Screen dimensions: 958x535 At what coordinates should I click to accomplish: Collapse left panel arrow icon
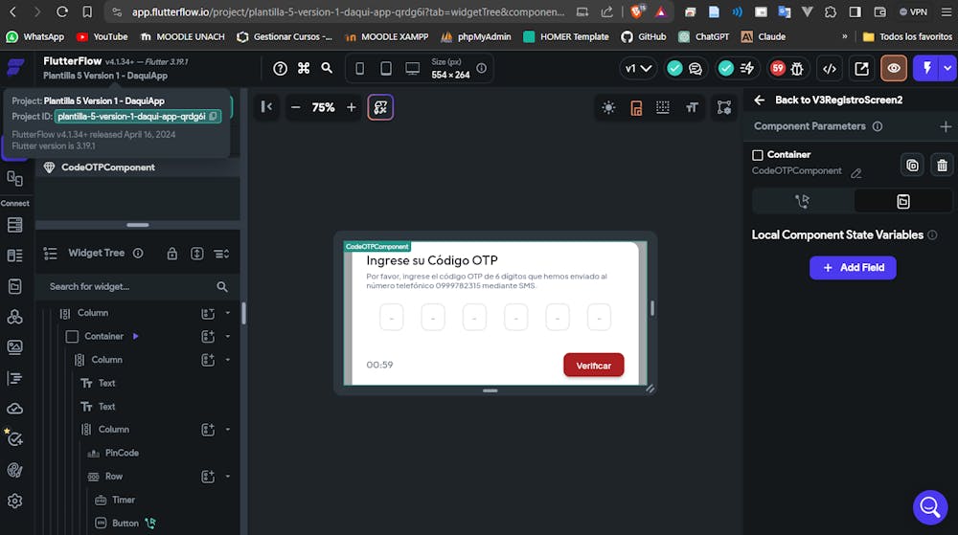click(x=266, y=107)
